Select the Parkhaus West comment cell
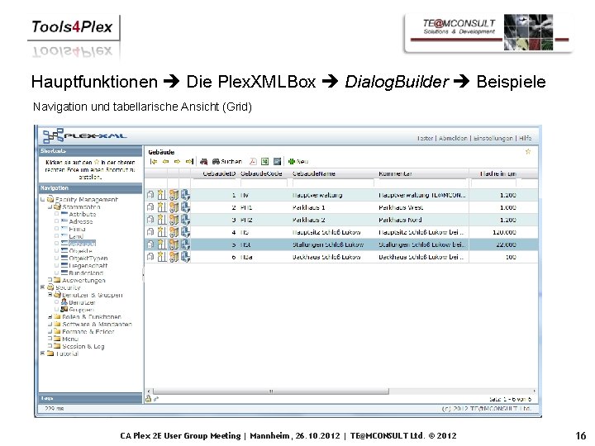Screen dimensions: 595x446 pyautogui.click(x=401, y=207)
